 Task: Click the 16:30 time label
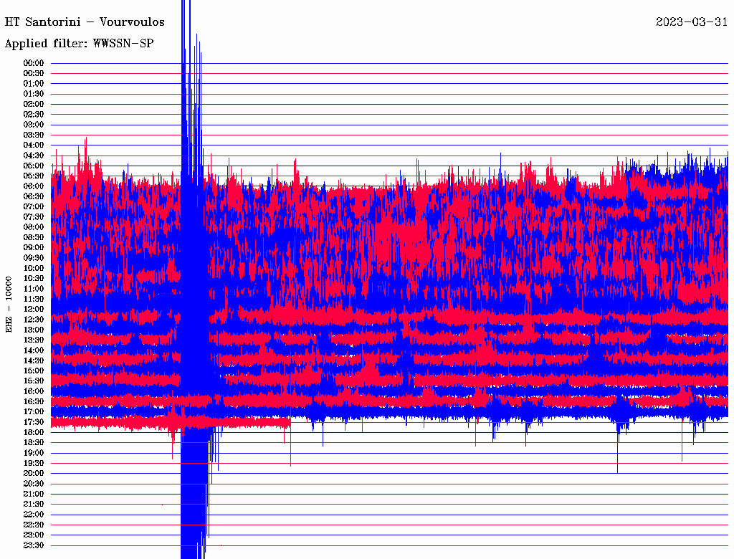pyautogui.click(x=34, y=401)
